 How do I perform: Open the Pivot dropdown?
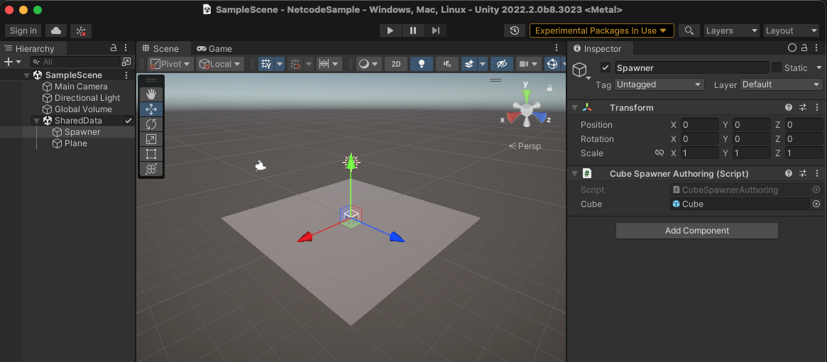click(170, 64)
